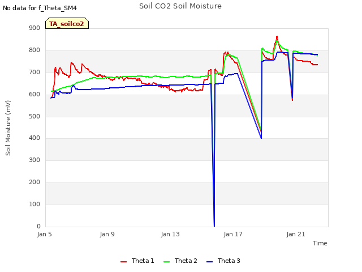
Task: Click the green Theta 2 legend swatch
Action: [166, 262]
